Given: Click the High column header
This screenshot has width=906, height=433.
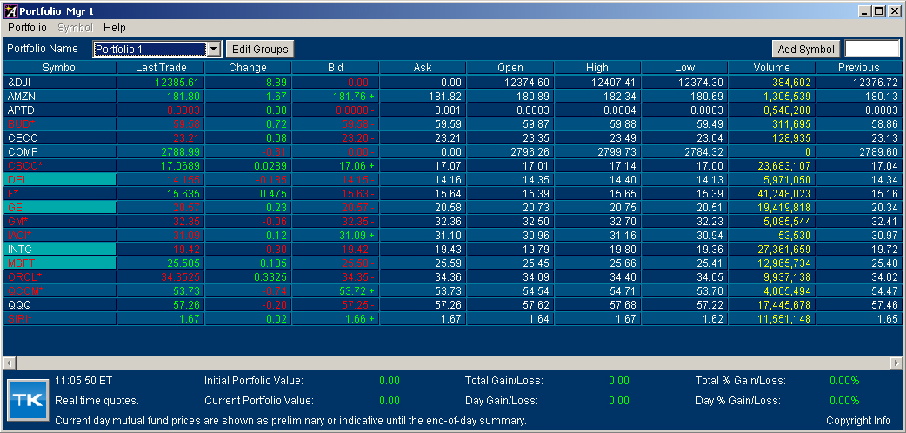Looking at the screenshot, I should point(597,68).
